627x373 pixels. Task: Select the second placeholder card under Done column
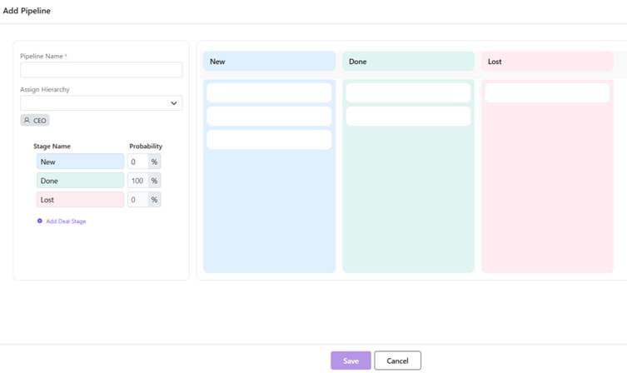pyautogui.click(x=408, y=116)
